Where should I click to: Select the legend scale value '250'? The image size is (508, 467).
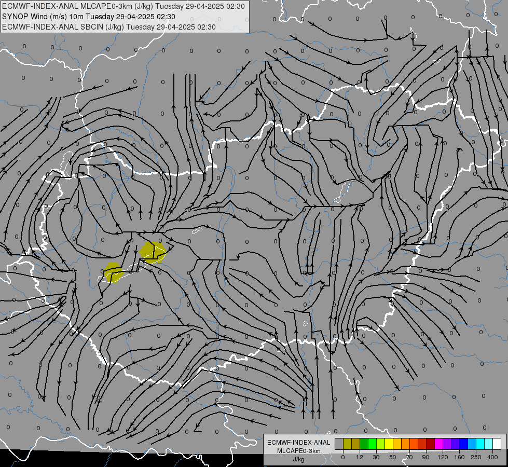tap(476, 457)
